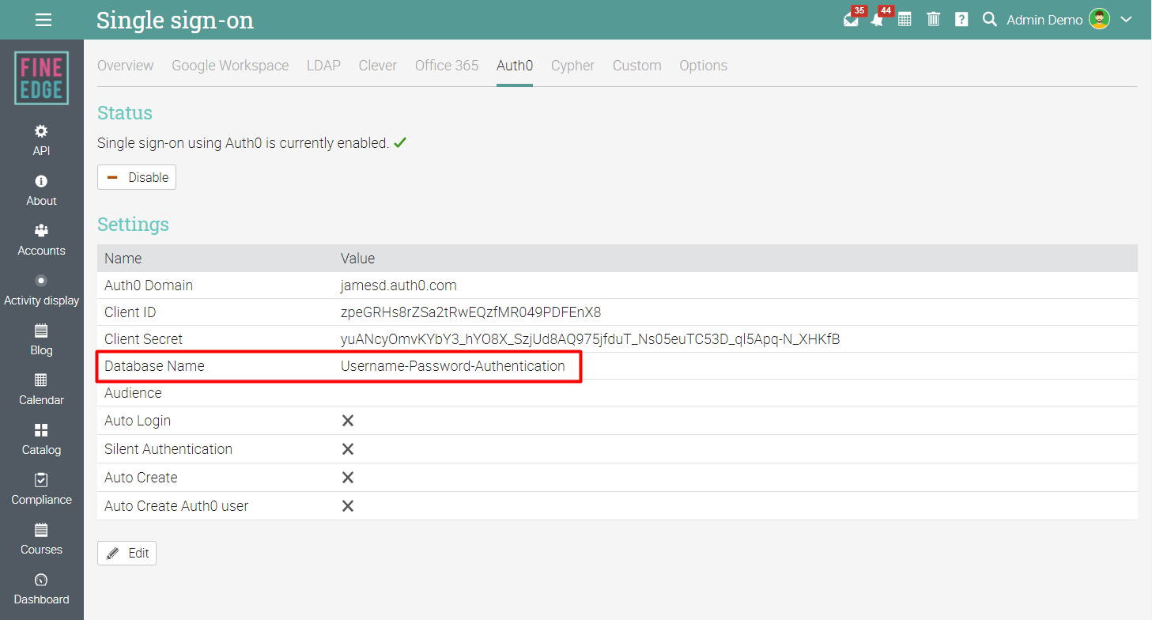Switch to the Google Workspace tab
Screen dimensions: 1152x620
[230, 66]
